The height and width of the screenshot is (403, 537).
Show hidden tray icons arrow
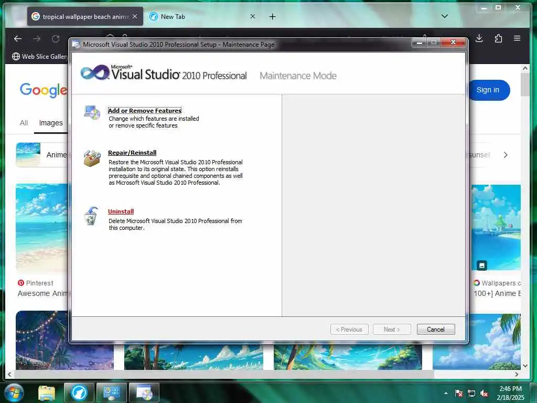click(x=446, y=393)
